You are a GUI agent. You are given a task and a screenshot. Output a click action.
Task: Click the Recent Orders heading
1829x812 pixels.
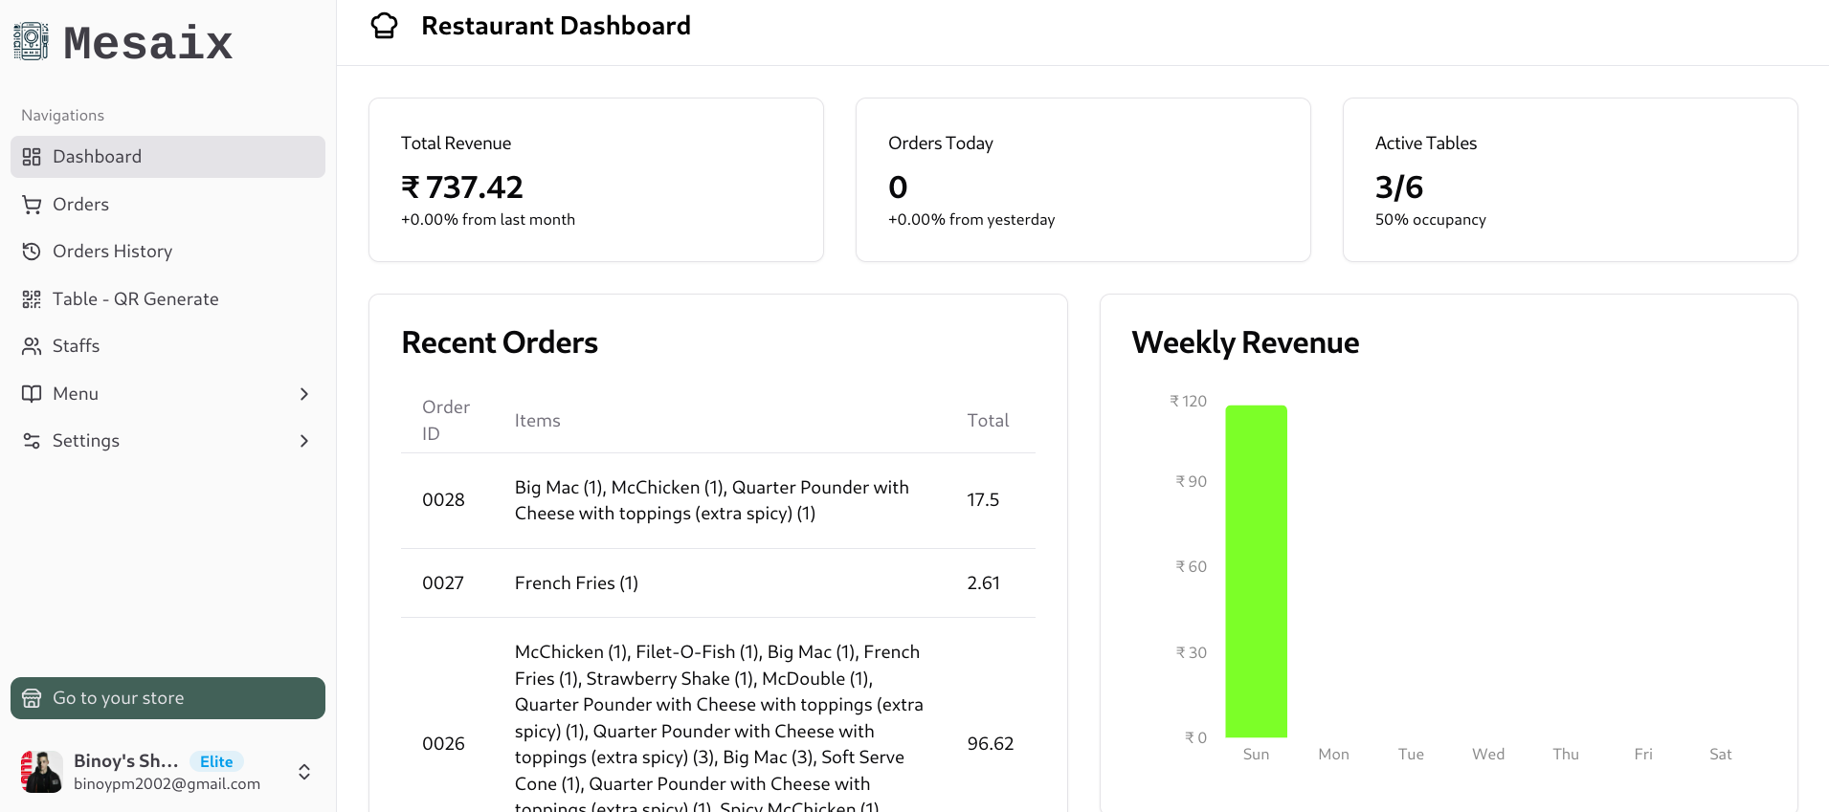(x=500, y=343)
